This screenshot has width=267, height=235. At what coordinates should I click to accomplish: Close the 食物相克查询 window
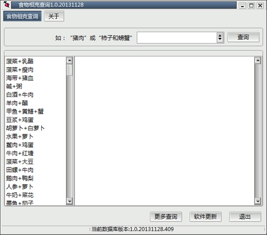click(260, 5)
